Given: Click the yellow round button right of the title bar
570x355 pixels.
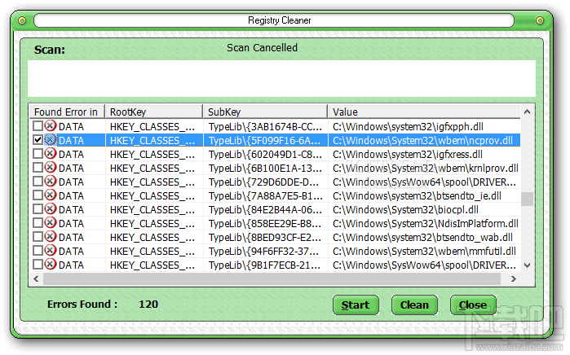Looking at the screenshot, I should pyautogui.click(x=540, y=20).
